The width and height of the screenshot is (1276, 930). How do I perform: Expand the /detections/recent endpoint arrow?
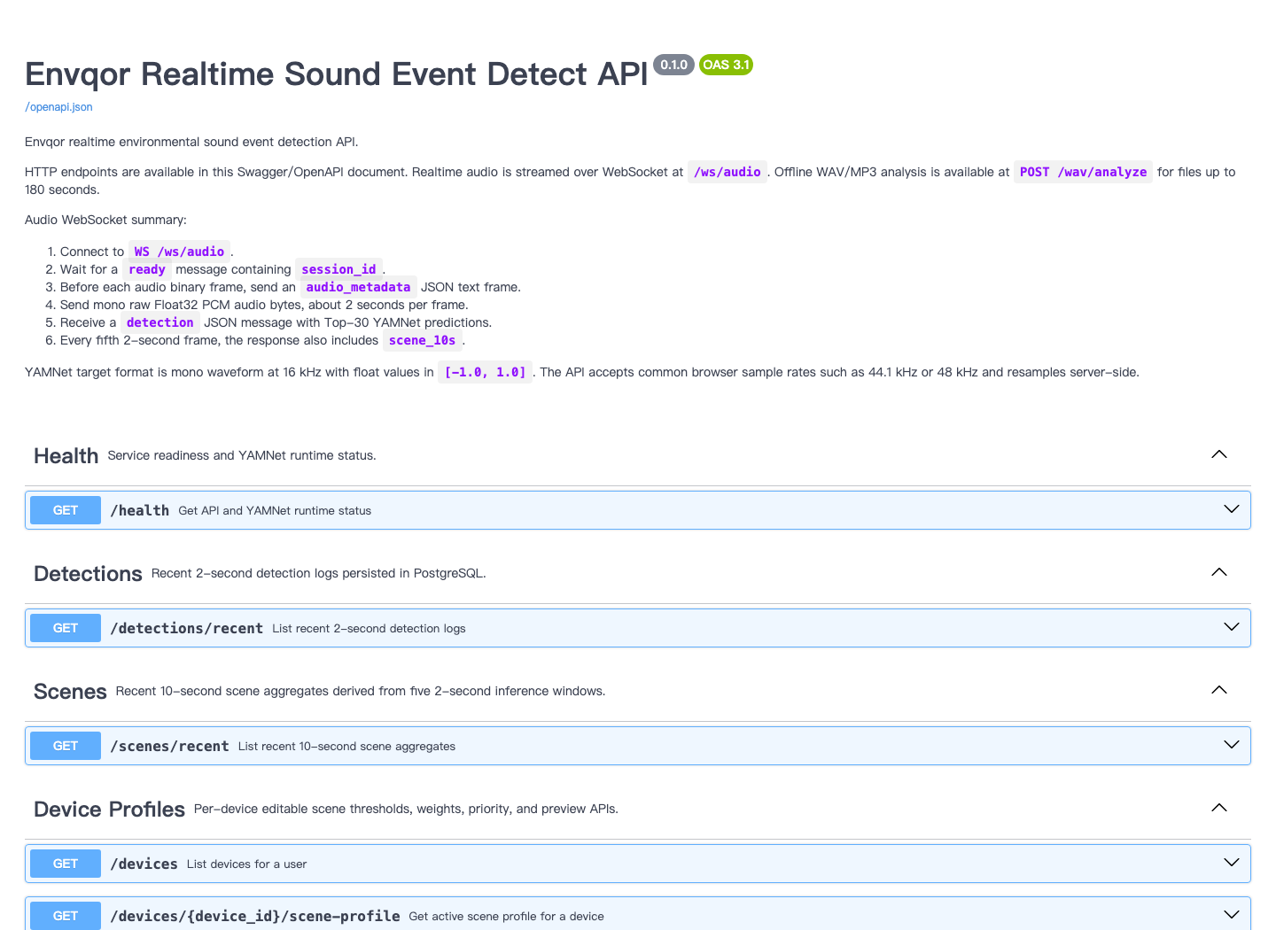point(1232,627)
